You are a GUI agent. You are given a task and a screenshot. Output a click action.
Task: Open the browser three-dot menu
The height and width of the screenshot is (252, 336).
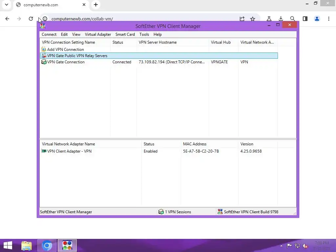coord(329,19)
